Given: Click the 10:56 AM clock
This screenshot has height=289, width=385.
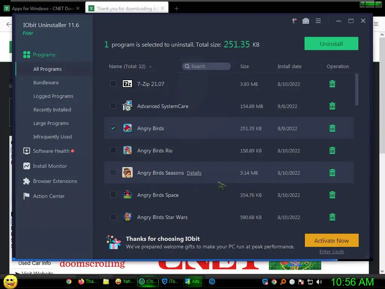Looking at the screenshot, I should pyautogui.click(x=352, y=282).
